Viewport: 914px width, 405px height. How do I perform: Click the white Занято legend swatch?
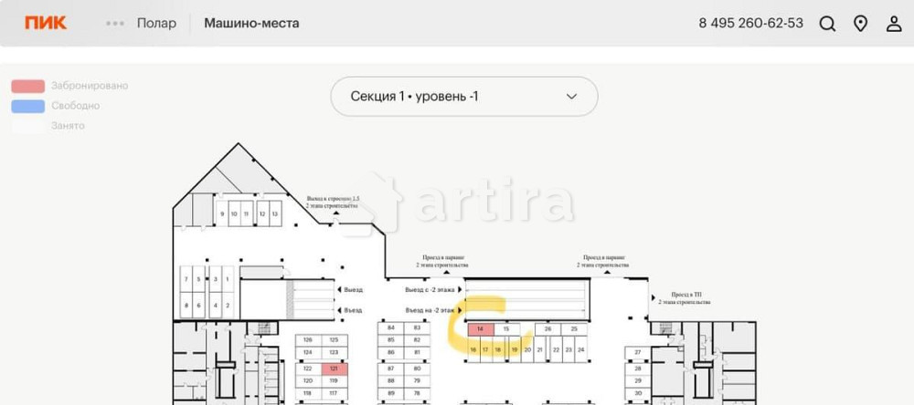coord(28,126)
